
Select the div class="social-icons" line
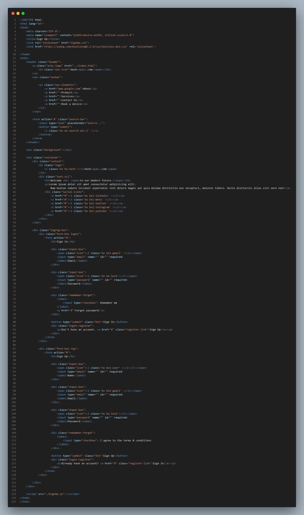point(64,192)
